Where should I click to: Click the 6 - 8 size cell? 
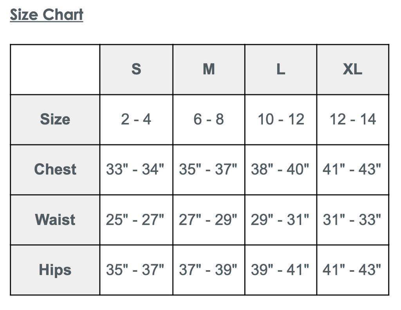click(209, 119)
